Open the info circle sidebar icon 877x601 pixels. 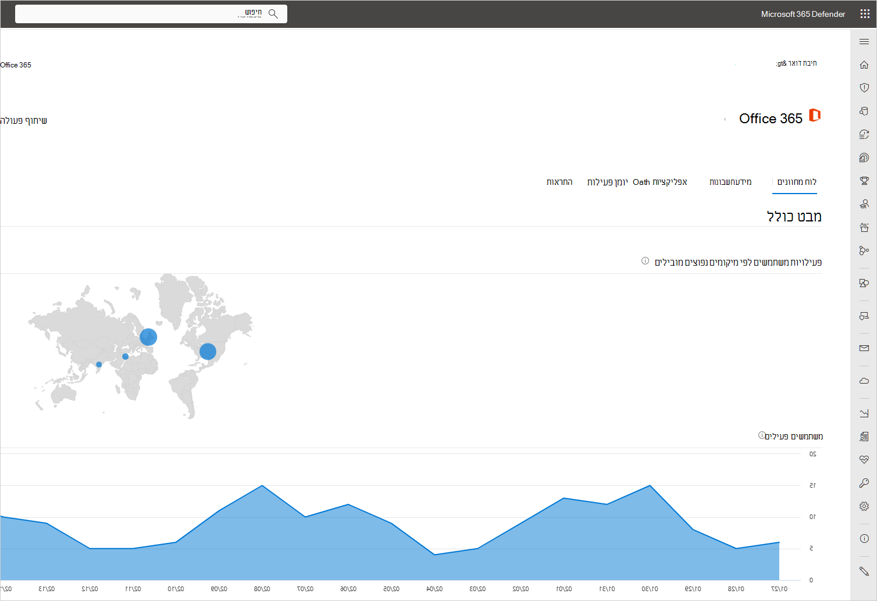pyautogui.click(x=864, y=539)
